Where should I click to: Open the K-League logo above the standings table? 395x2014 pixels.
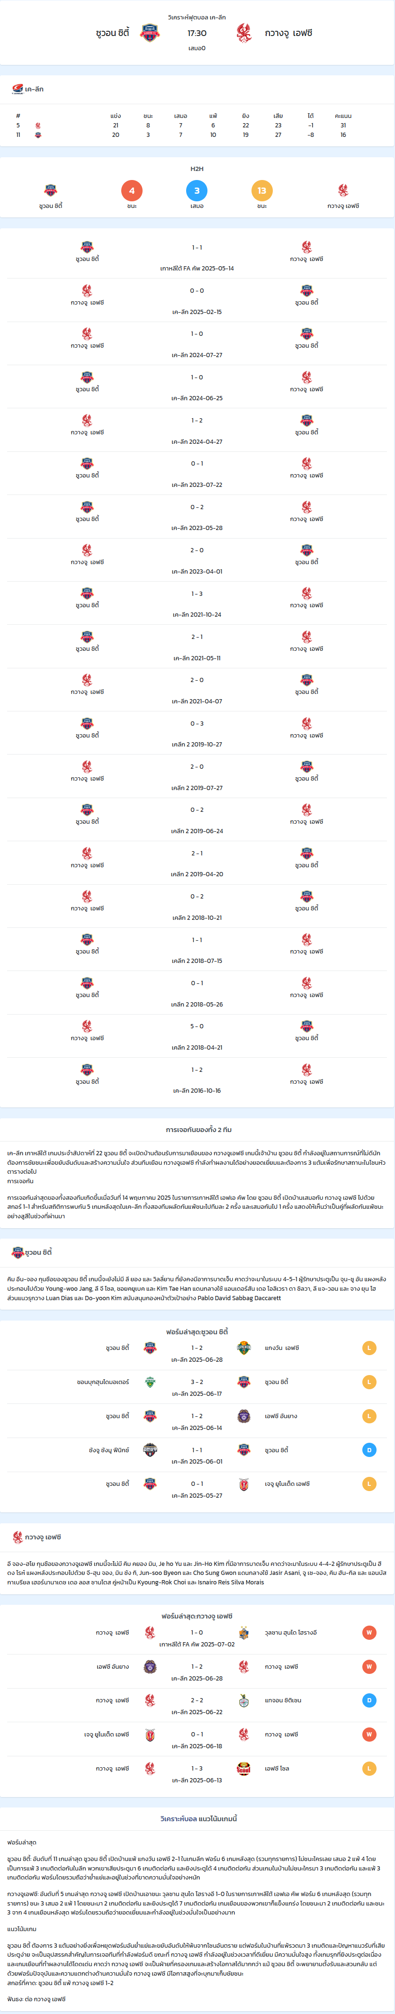17,89
